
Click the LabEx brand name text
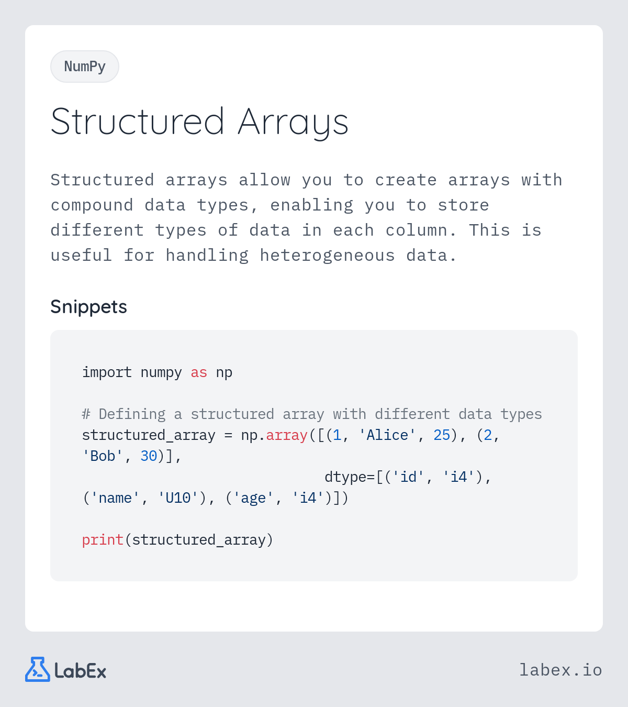click(81, 671)
